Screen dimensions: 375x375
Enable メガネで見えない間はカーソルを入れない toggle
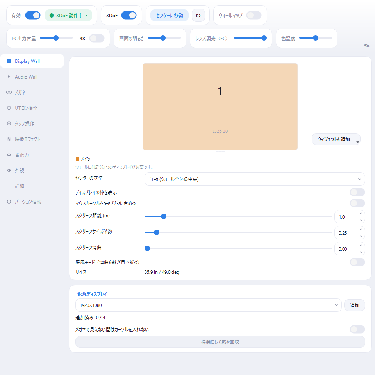(357, 329)
